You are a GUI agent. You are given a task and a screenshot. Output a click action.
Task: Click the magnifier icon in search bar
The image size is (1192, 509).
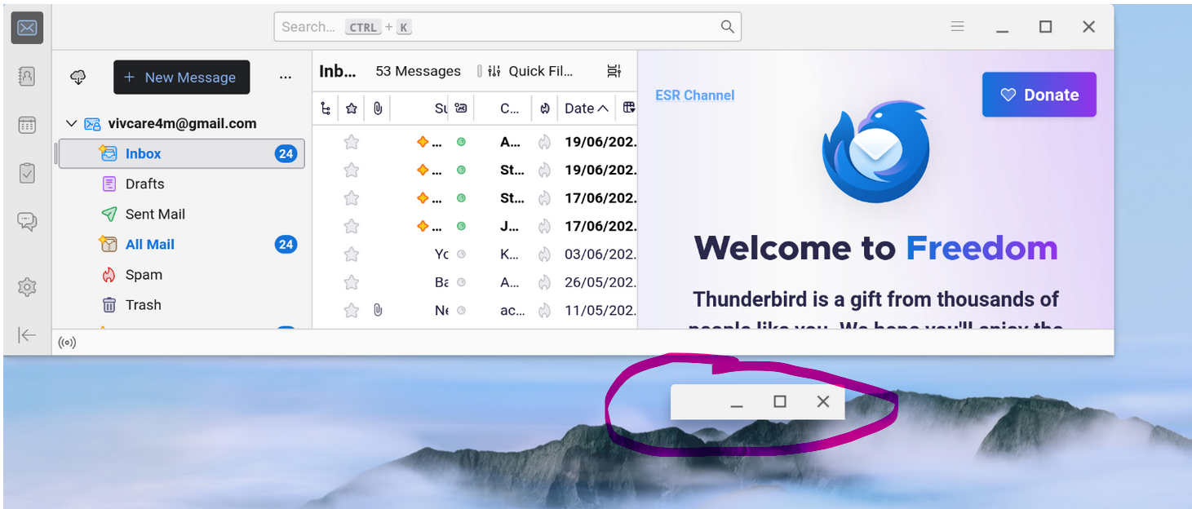coord(727,27)
